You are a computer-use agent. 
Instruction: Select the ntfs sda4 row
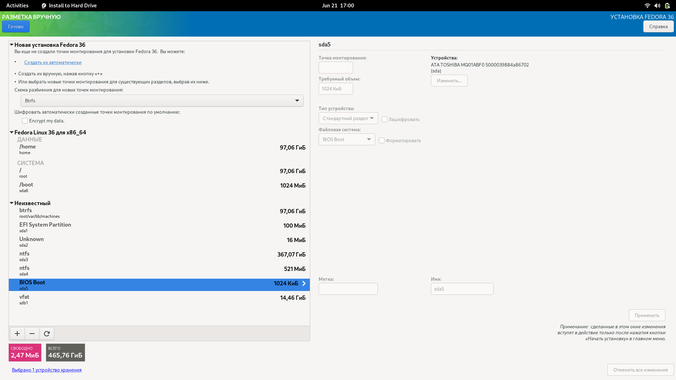pyautogui.click(x=159, y=271)
